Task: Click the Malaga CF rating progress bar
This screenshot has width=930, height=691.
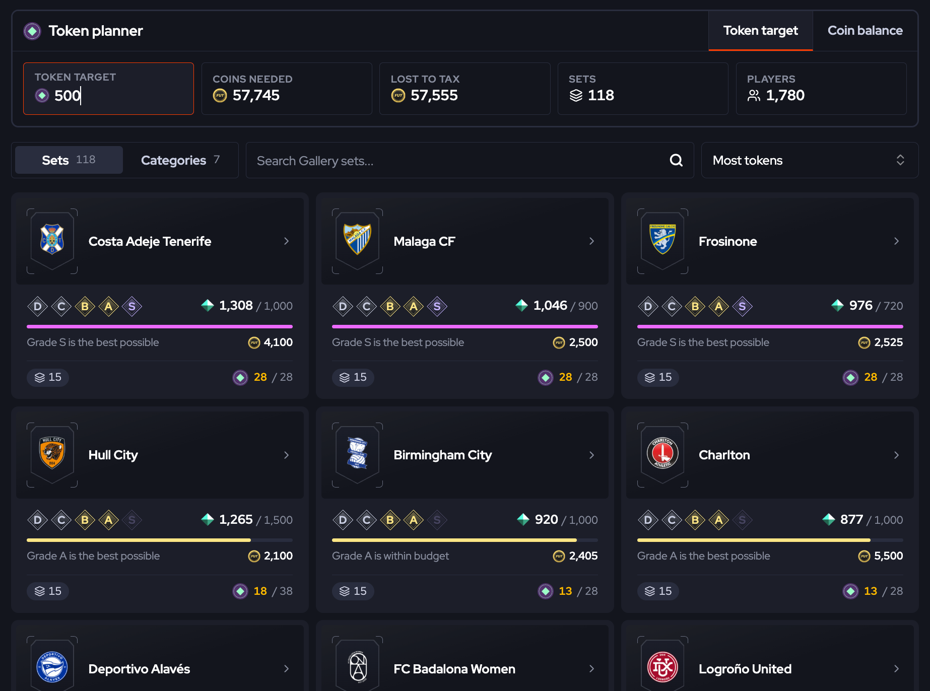Action: tap(464, 326)
